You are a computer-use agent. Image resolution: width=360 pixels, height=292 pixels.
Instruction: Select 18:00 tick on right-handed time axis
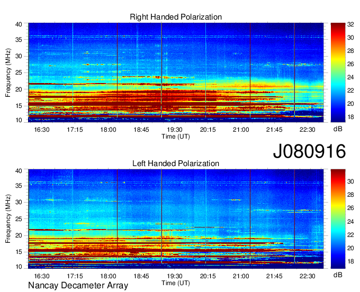coord(108,130)
